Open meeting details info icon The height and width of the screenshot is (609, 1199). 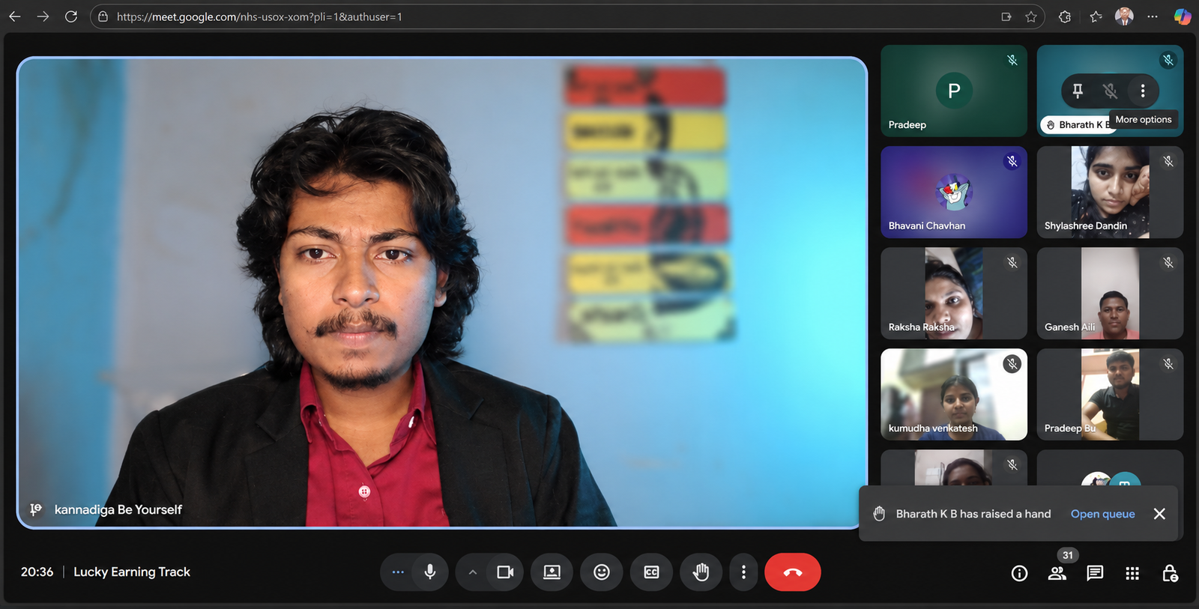[1019, 574]
